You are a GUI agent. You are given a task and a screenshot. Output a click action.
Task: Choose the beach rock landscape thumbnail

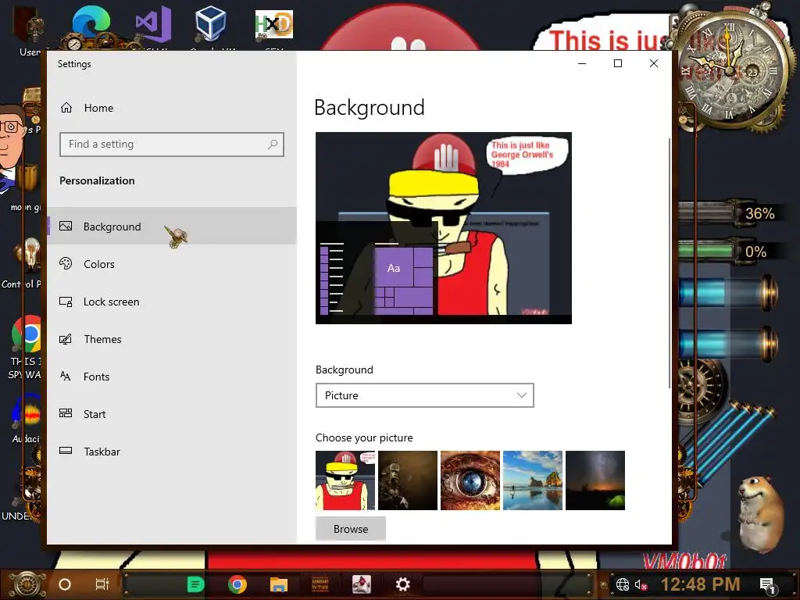(x=533, y=480)
